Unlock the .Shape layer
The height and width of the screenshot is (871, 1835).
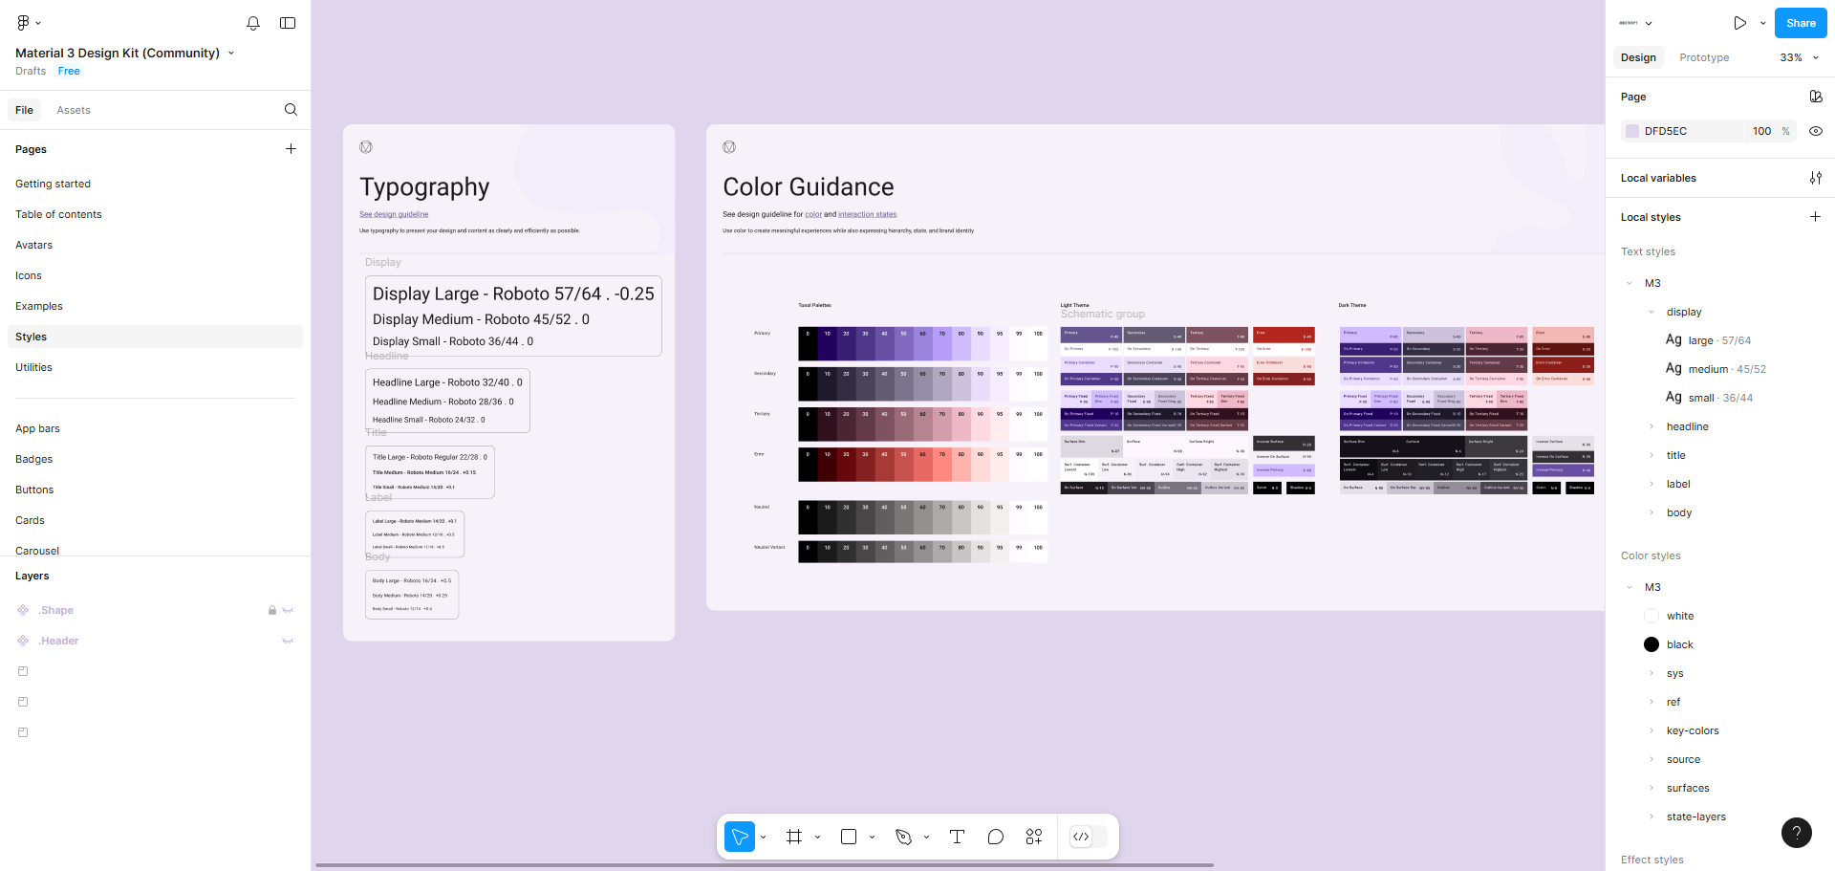pyautogui.click(x=272, y=610)
